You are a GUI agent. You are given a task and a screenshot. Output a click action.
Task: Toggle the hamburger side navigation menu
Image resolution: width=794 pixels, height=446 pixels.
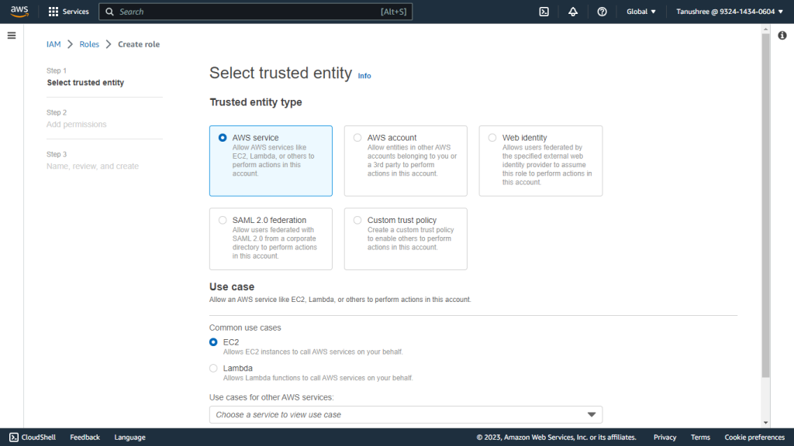tap(12, 36)
